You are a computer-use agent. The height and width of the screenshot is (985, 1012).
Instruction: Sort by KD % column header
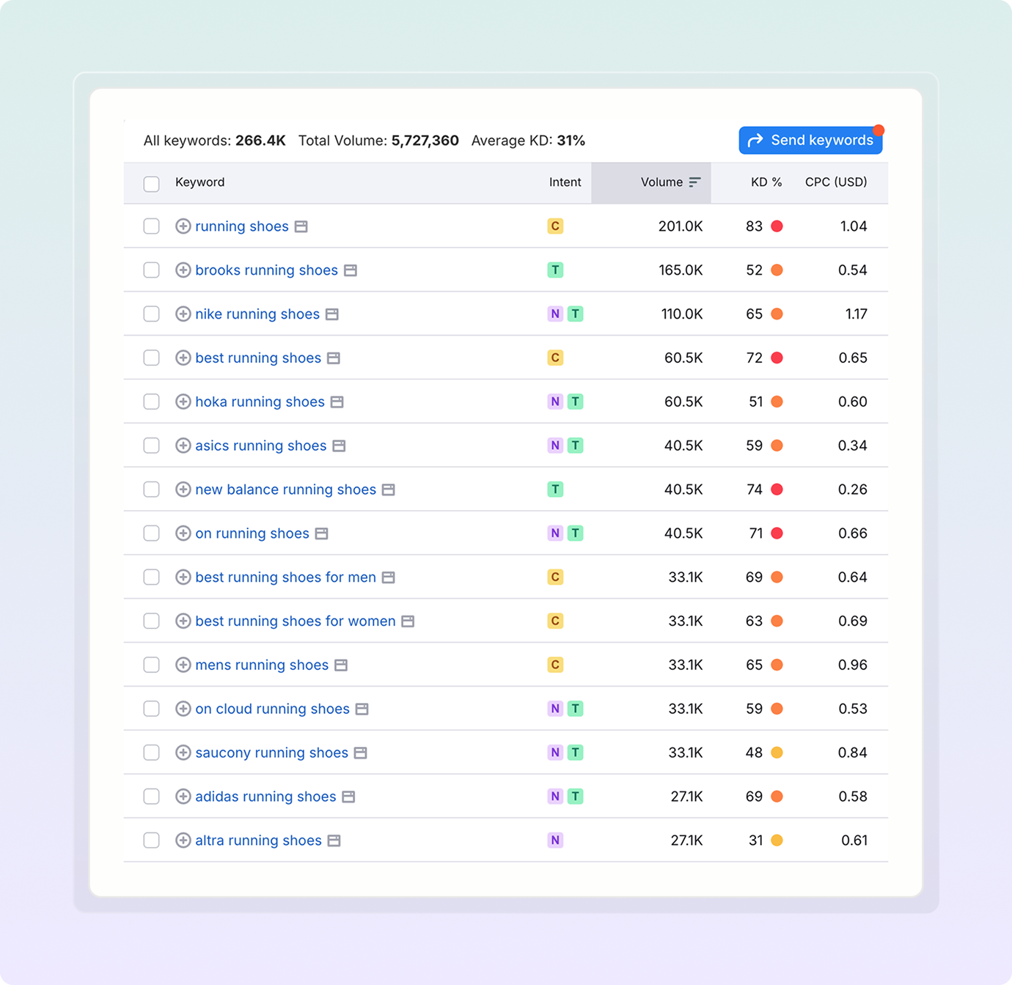[x=766, y=182]
